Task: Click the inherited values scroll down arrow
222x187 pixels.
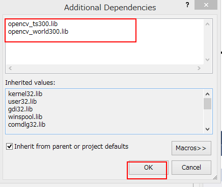Action: pyautogui.click(x=207, y=129)
